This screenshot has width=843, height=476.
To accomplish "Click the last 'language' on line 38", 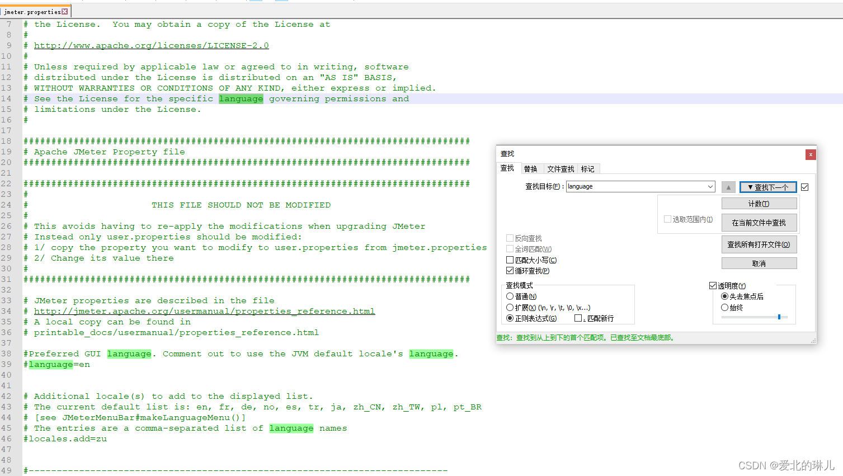I will [x=431, y=354].
